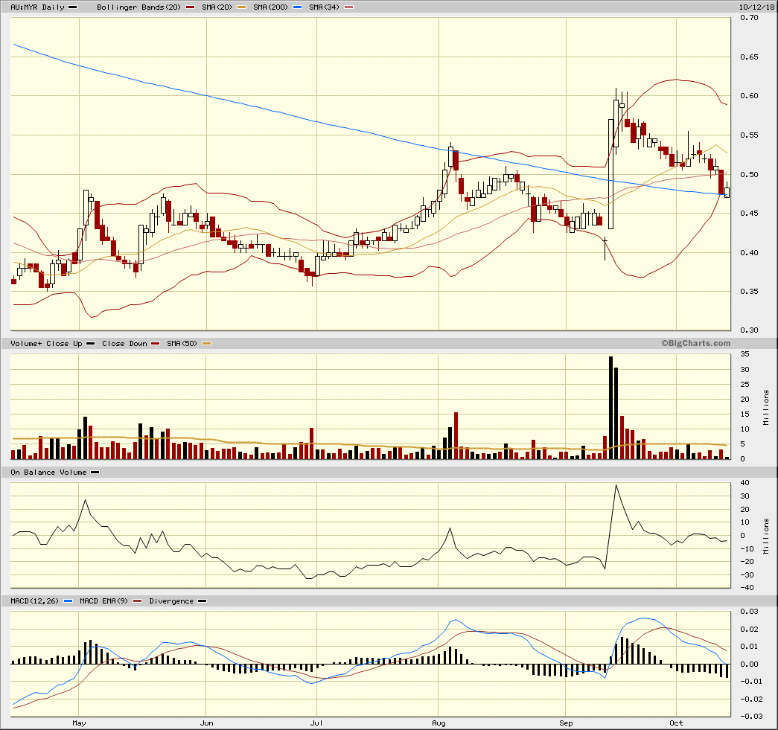Click the black On Balance Volume swatch
The height and width of the screenshot is (730, 778).
[95, 472]
